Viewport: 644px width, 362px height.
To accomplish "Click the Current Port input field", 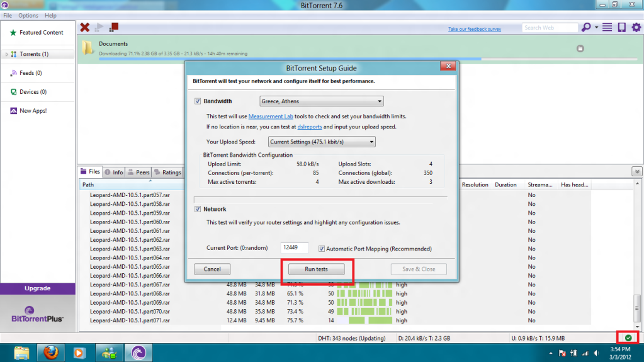I will [x=294, y=247].
